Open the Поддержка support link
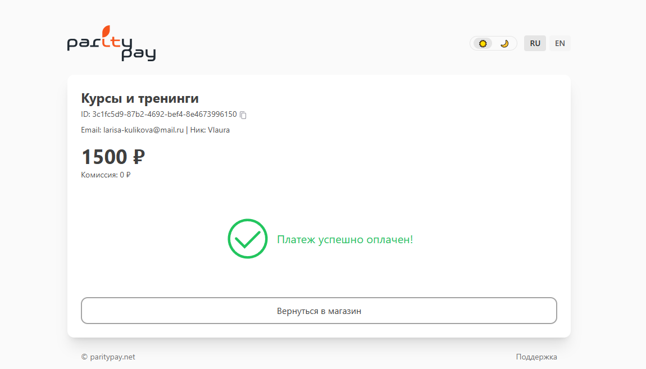 coord(536,357)
